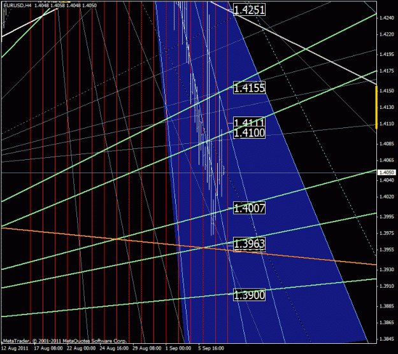Image resolution: width=398 pixels, height=354 pixels.
Task: Click the 1.4111 price label
Action: click(x=249, y=122)
